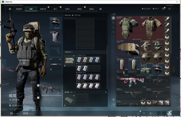Viewport: 181px width, 117px height.
Task: Click the lock icon under keycard case
Action: (65, 66)
